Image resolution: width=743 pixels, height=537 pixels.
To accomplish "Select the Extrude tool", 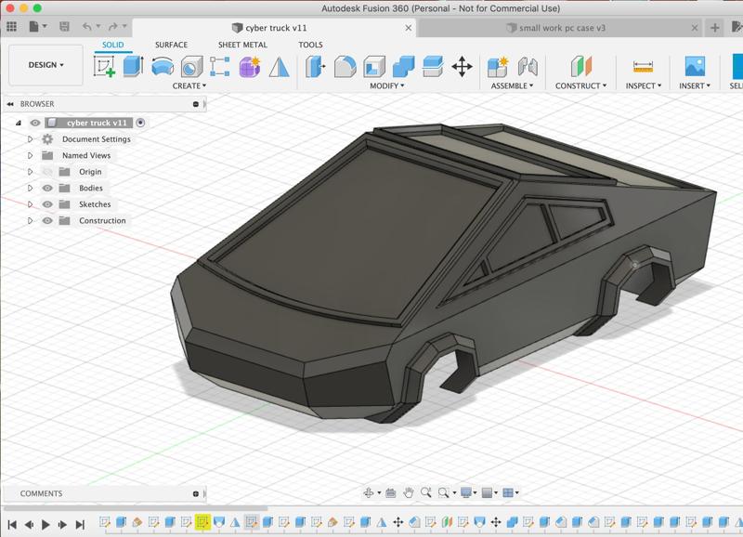I will [134, 66].
